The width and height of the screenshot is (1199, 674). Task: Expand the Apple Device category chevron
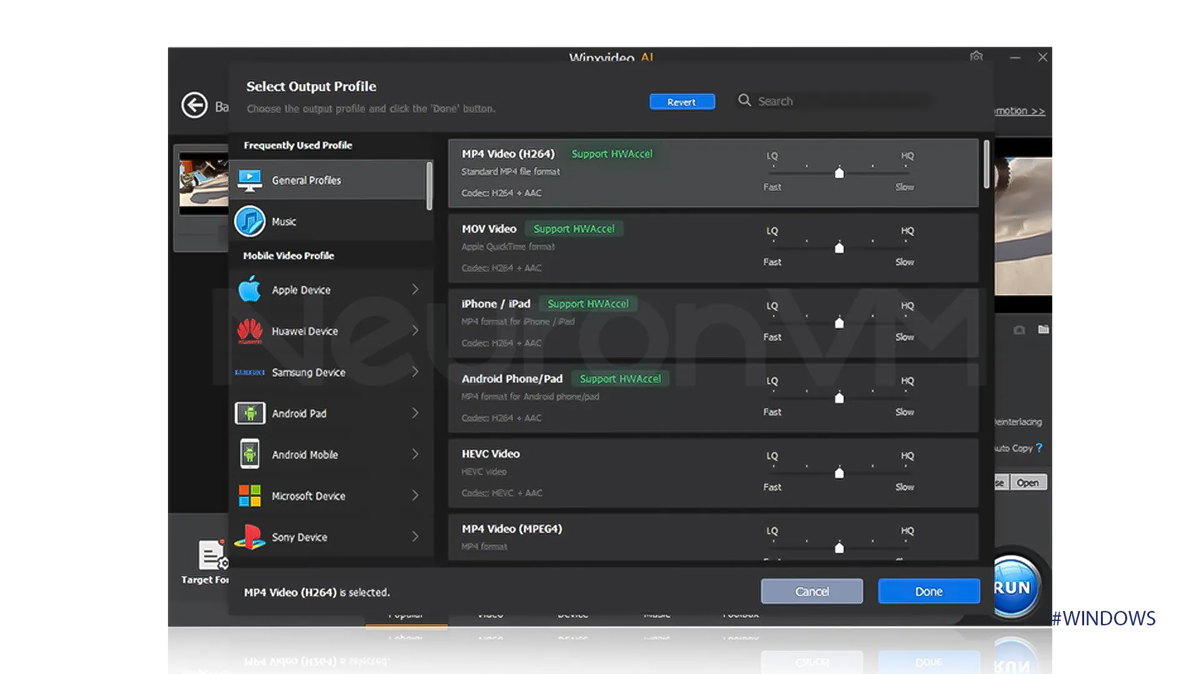(415, 289)
